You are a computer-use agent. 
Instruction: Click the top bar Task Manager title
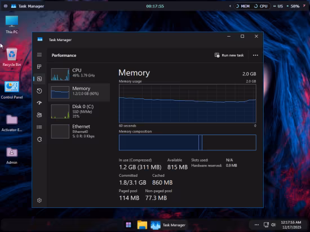click(31, 6)
